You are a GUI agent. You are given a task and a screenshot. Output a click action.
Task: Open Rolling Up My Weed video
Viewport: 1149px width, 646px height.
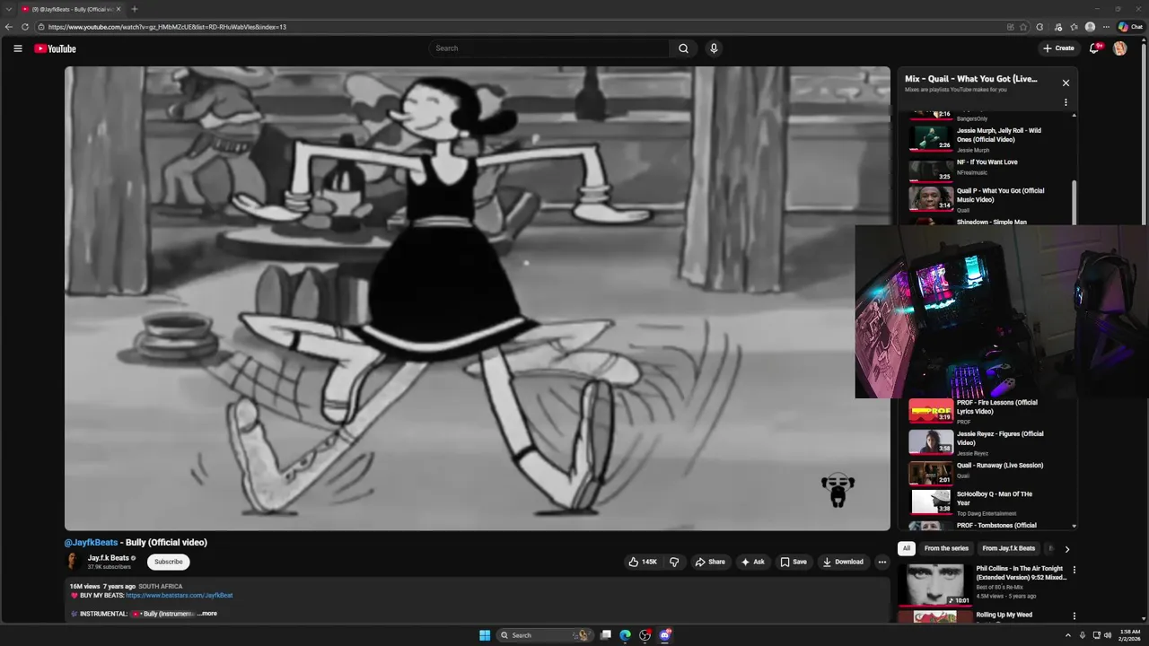coord(1004,615)
